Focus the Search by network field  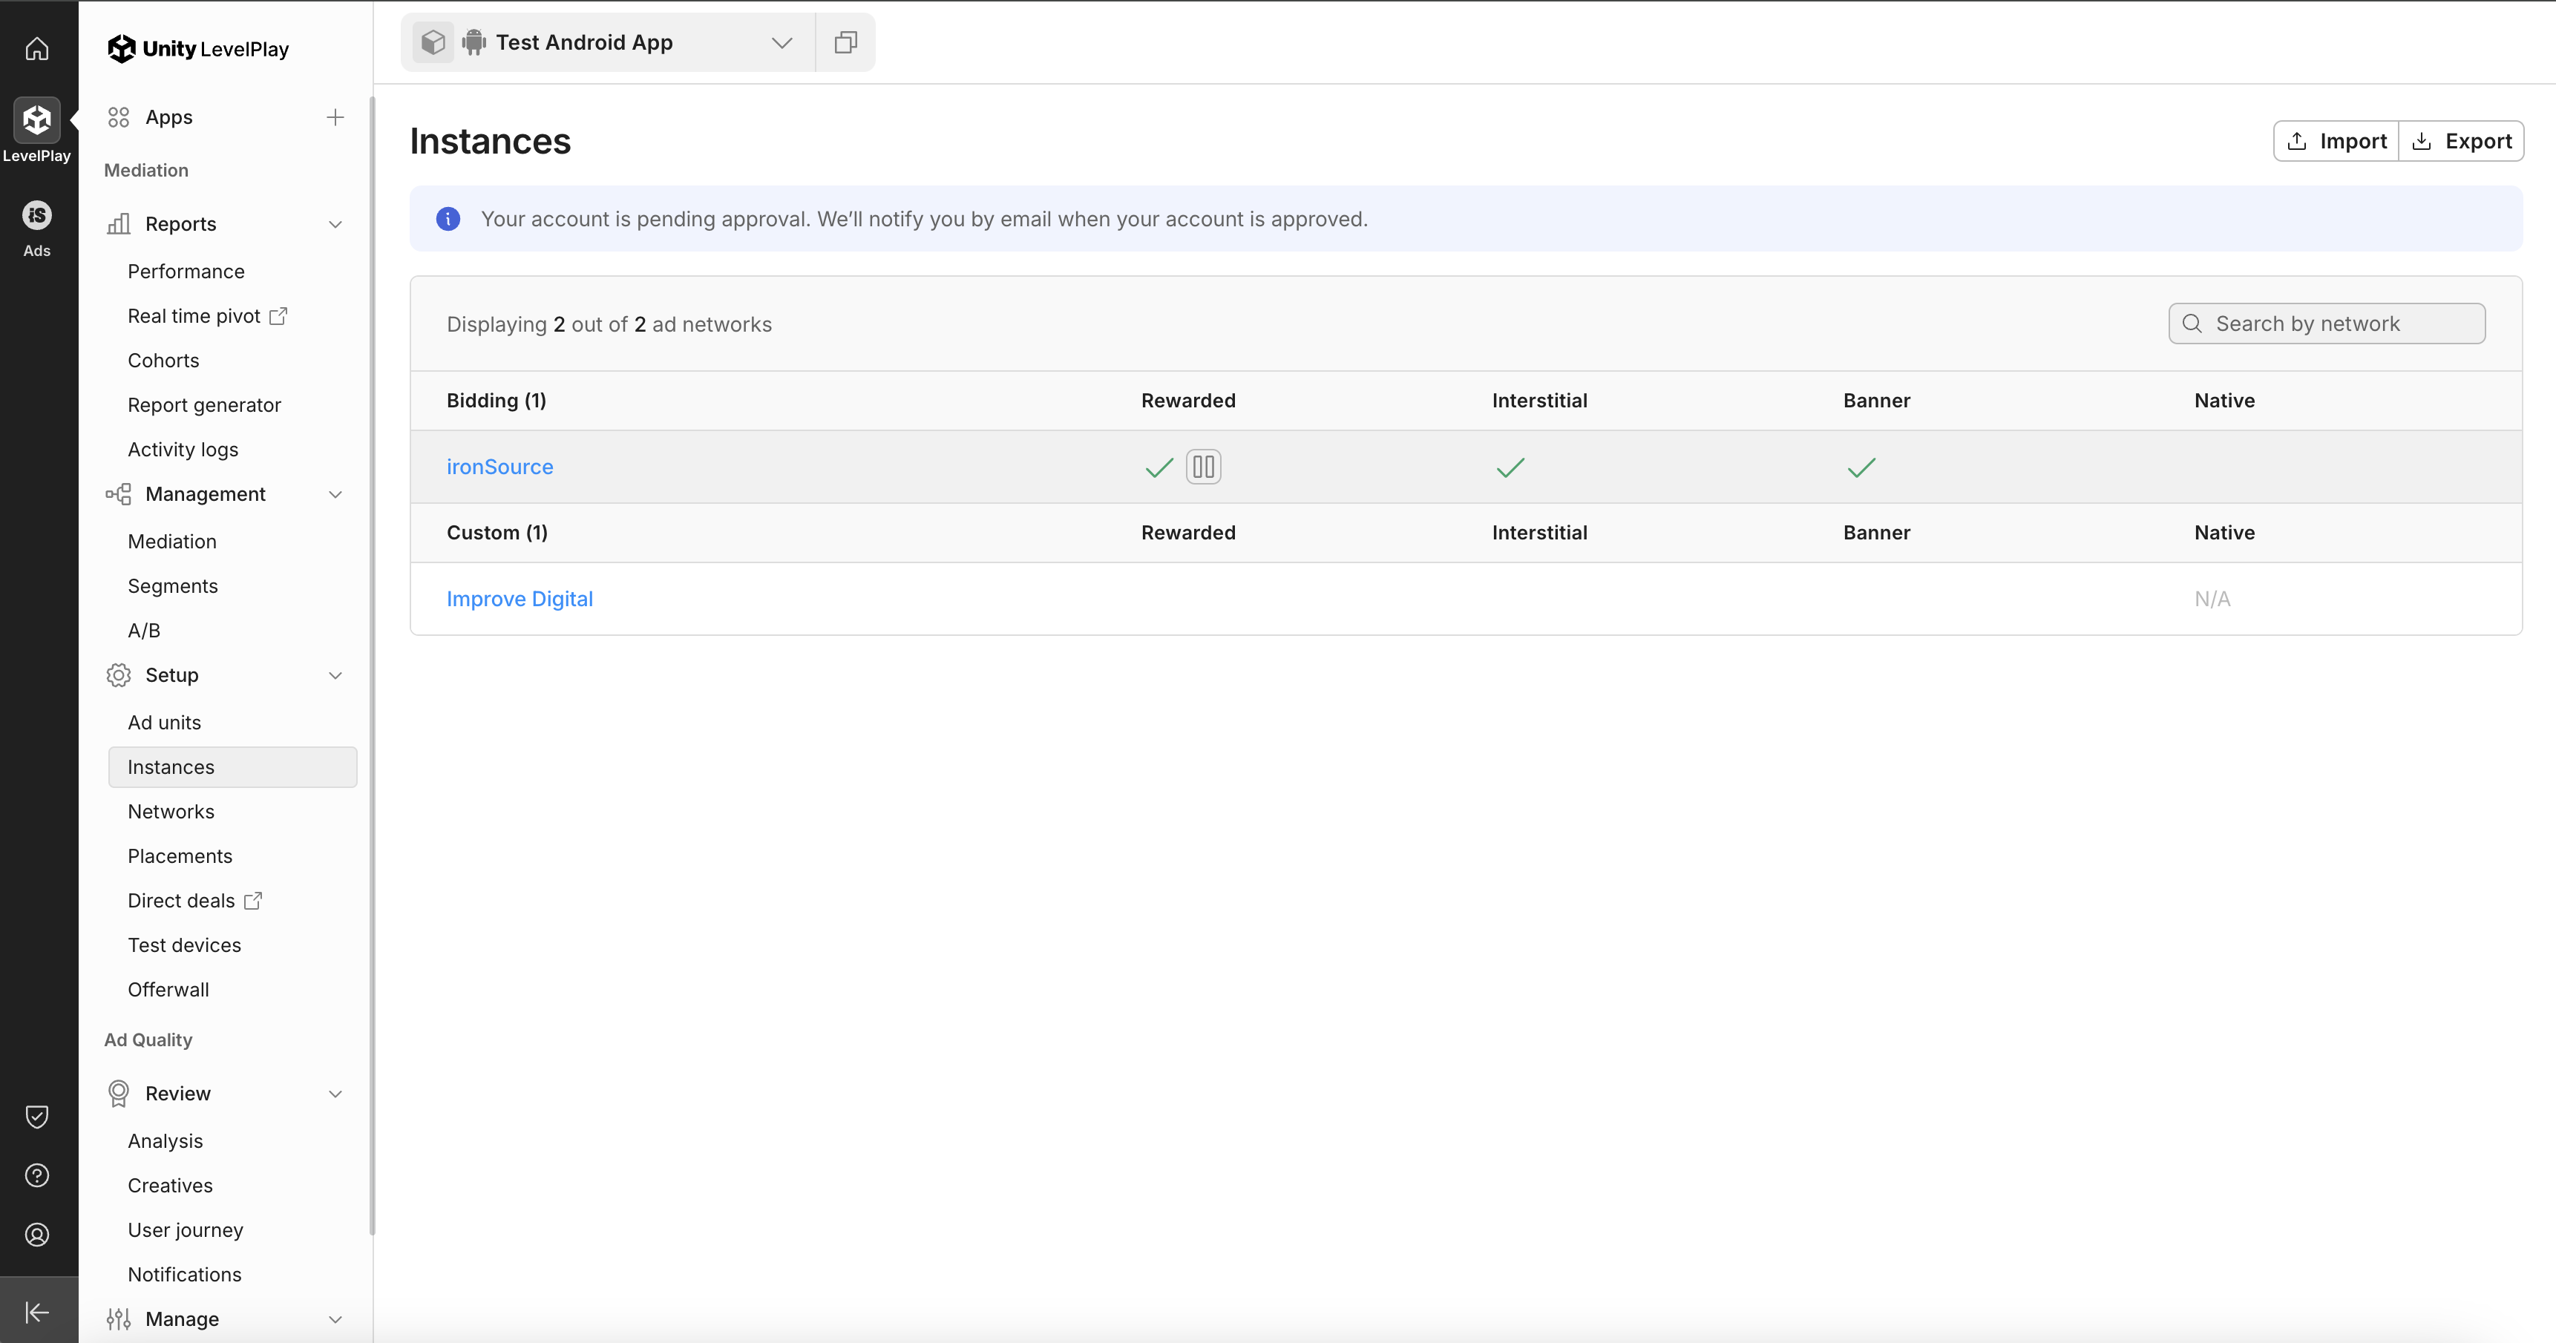click(2327, 324)
